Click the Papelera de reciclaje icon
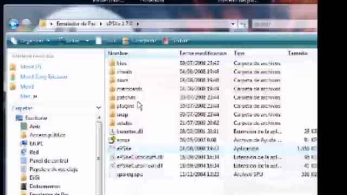Image resolution: width=347 pixels, height=195 pixels. point(24,170)
